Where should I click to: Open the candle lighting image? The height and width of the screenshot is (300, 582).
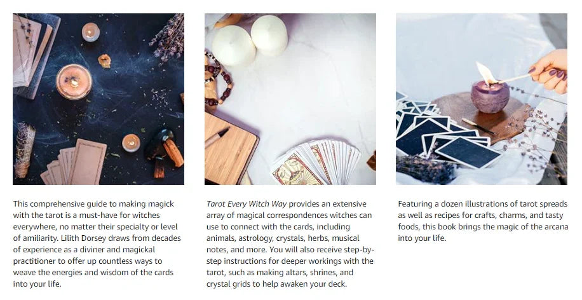pos(482,99)
